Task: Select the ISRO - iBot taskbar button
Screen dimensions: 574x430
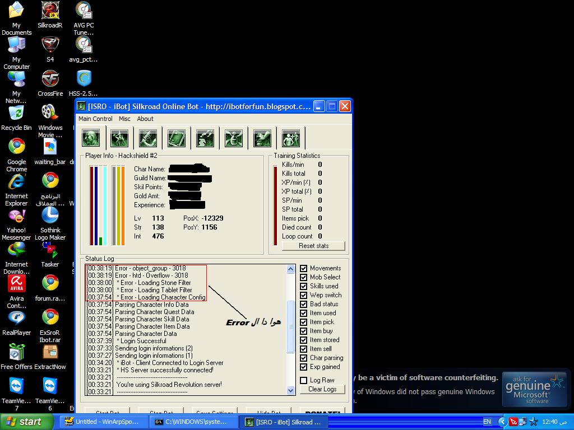Action: tap(283, 422)
